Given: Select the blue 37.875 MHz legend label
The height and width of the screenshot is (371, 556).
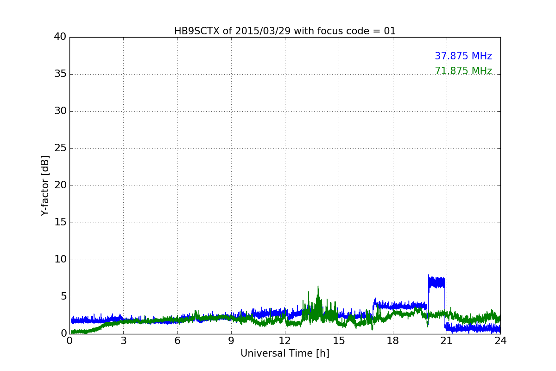Looking at the screenshot, I should coord(463,56).
